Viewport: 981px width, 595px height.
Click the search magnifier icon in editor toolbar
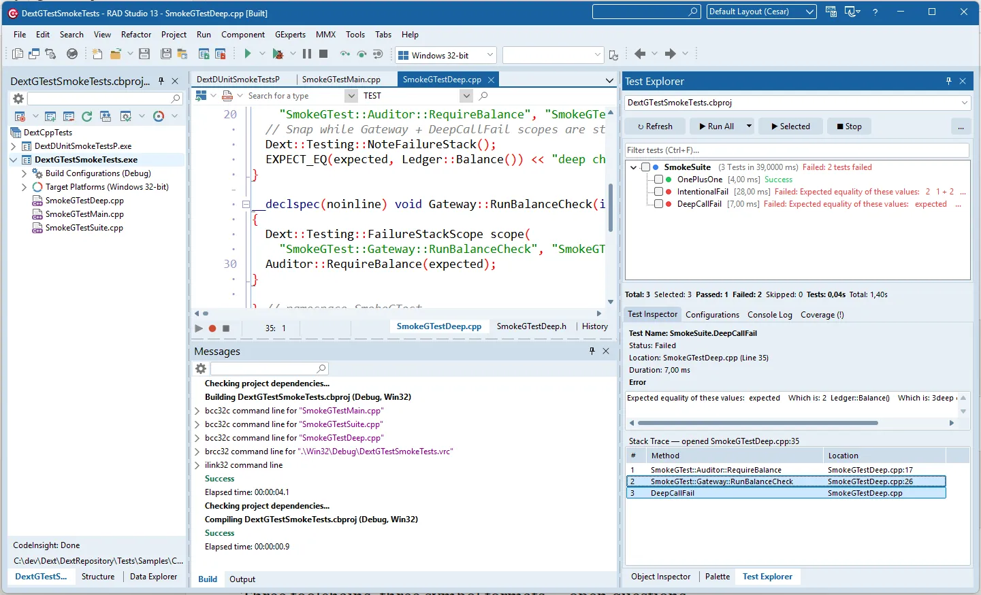[483, 96]
